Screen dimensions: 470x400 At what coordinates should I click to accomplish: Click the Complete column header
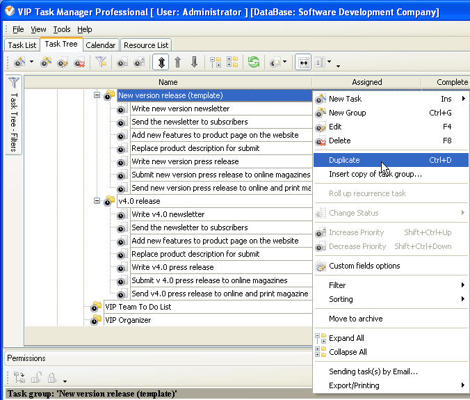[x=446, y=82]
